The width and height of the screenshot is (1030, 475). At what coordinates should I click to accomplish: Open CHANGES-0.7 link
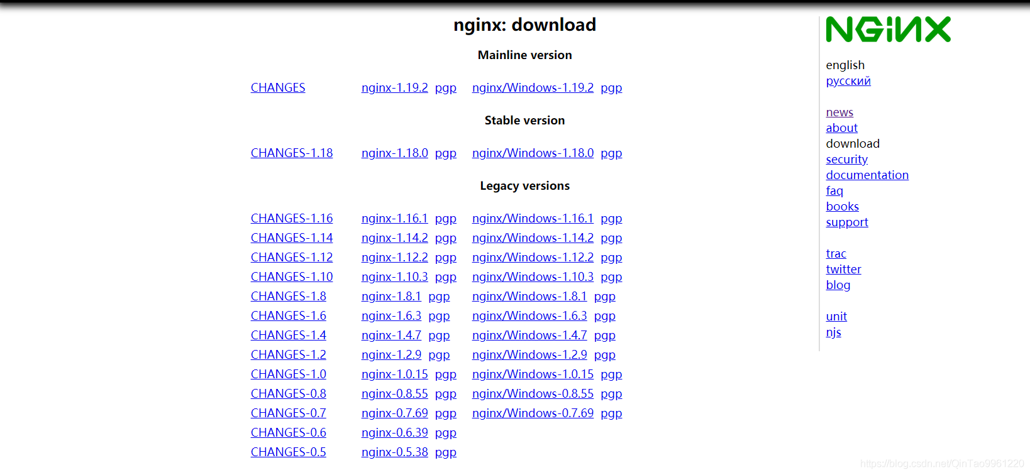pos(289,413)
